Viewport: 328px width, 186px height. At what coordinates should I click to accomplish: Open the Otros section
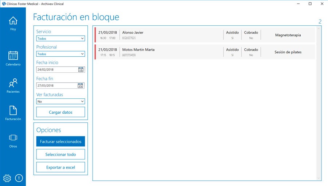13,138
